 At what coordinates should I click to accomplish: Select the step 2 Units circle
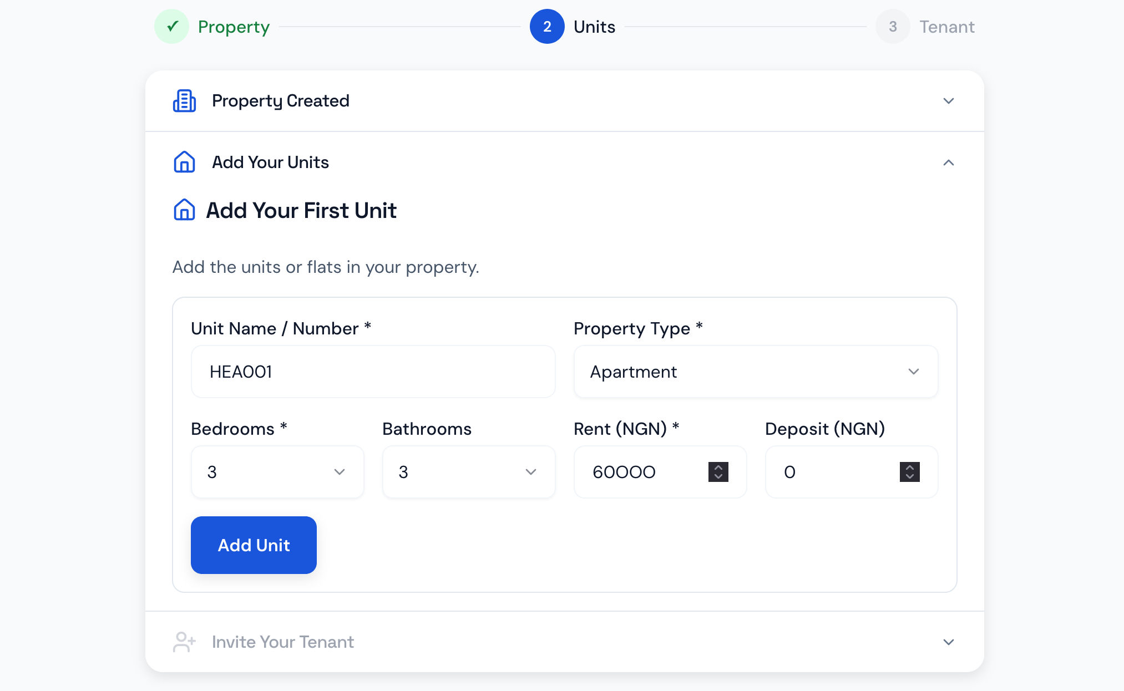[x=547, y=27]
